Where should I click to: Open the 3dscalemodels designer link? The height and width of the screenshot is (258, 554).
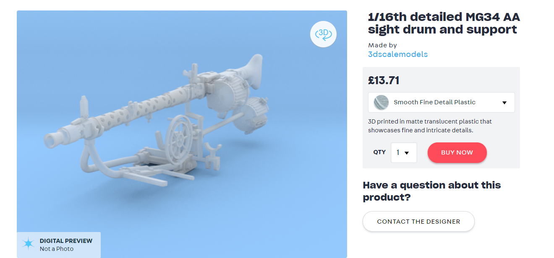click(398, 54)
